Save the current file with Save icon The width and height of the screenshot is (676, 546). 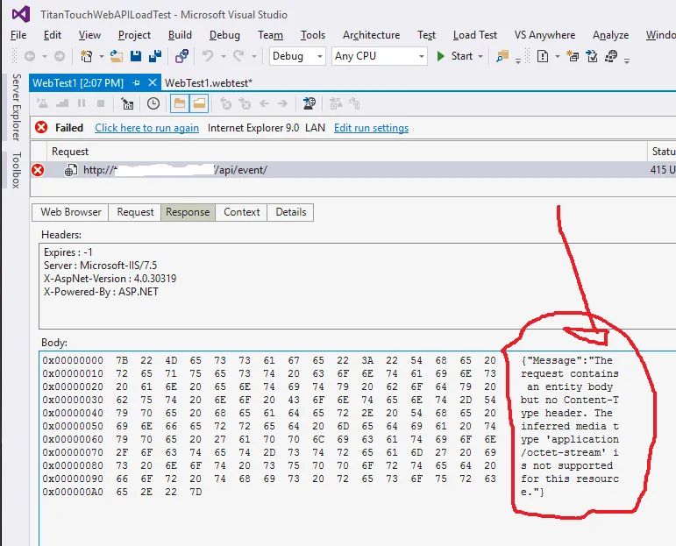coord(136,56)
